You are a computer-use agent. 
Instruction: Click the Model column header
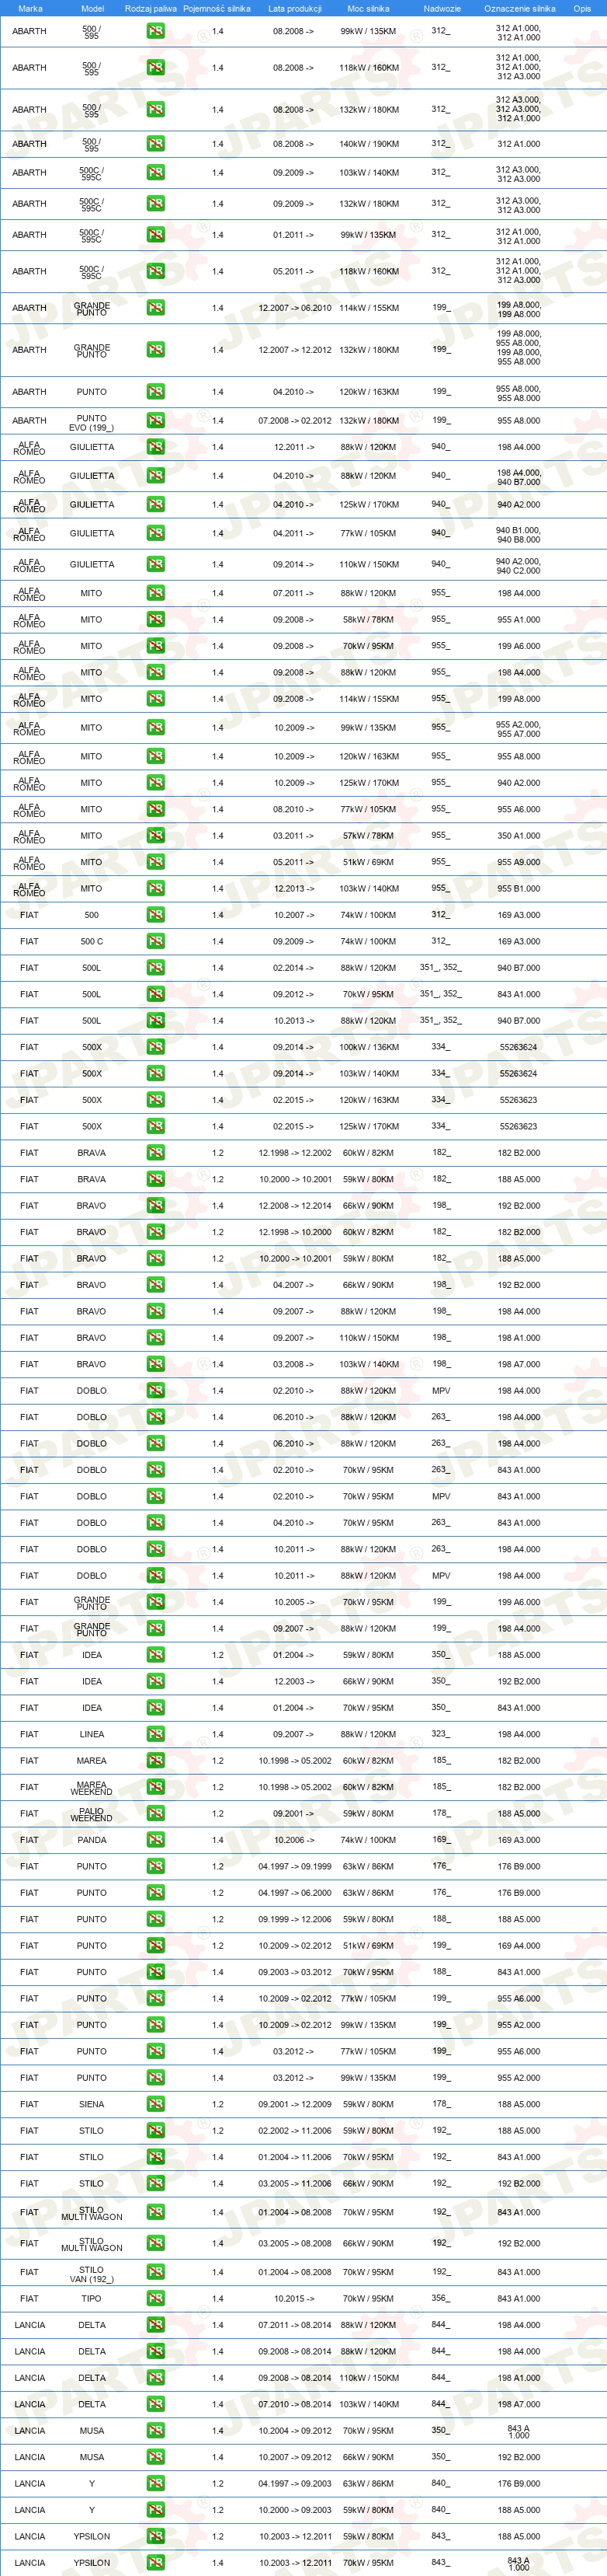[92, 8]
